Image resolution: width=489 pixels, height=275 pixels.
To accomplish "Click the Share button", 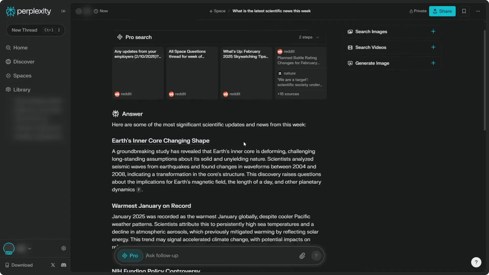I will (x=442, y=11).
